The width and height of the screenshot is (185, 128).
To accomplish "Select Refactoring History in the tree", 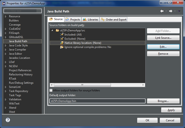I will 21,74.
